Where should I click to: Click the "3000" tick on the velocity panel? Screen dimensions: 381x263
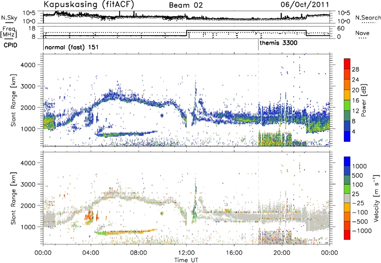pyautogui.click(x=28, y=184)
